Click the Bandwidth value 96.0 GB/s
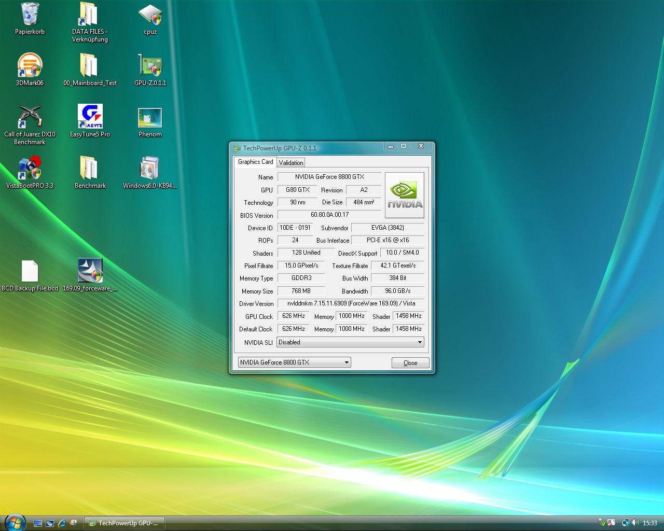 [398, 291]
